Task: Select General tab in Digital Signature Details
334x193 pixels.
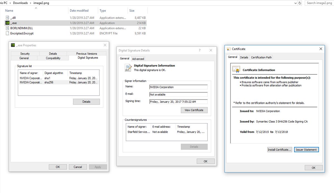Action: [x=124, y=58]
